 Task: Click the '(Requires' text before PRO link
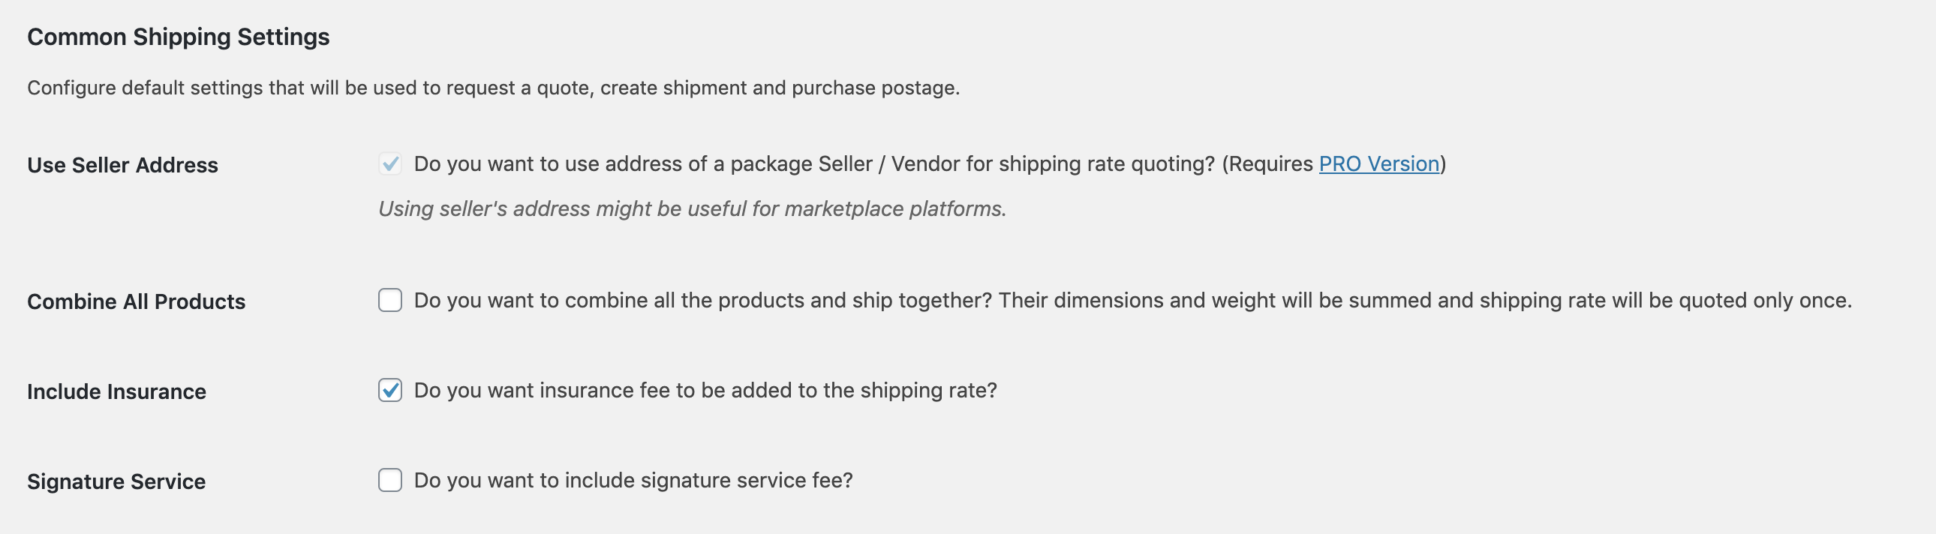pos(1269,163)
